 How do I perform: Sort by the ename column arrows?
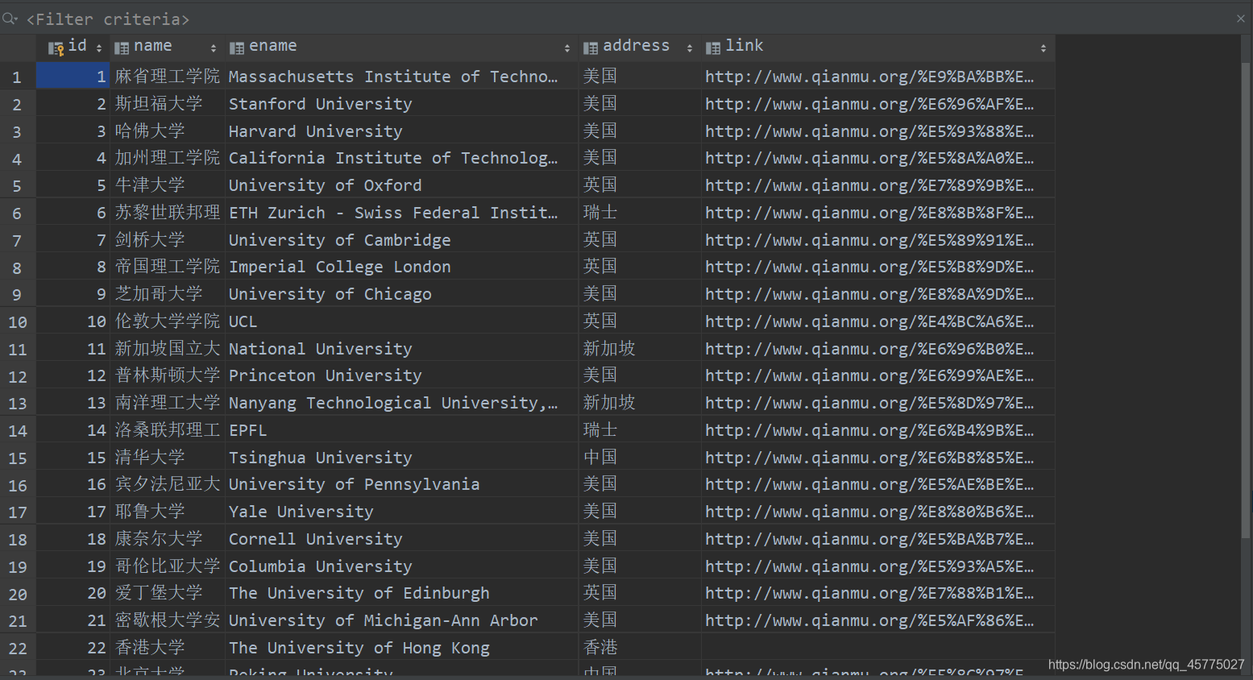coord(567,48)
